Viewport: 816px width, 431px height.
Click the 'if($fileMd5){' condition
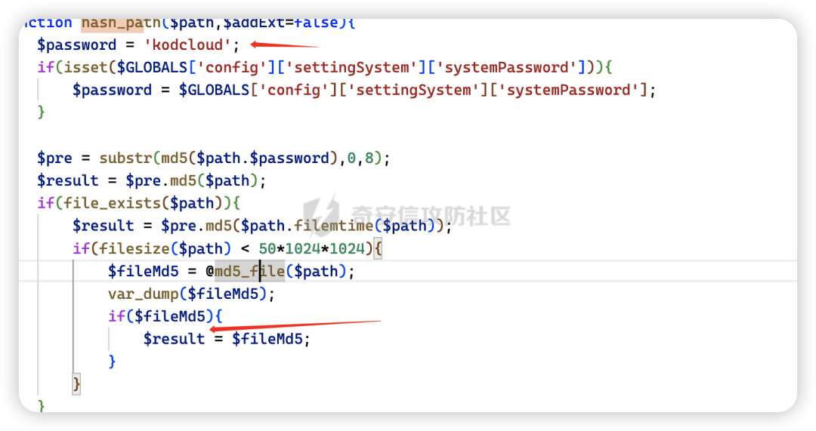[x=165, y=316]
